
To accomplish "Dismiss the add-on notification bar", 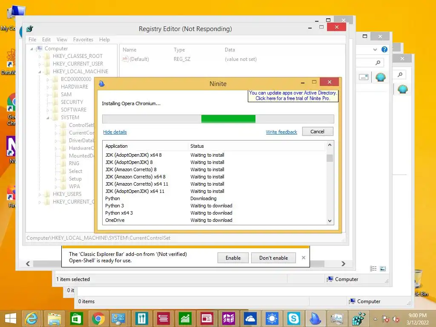I will [303, 258].
